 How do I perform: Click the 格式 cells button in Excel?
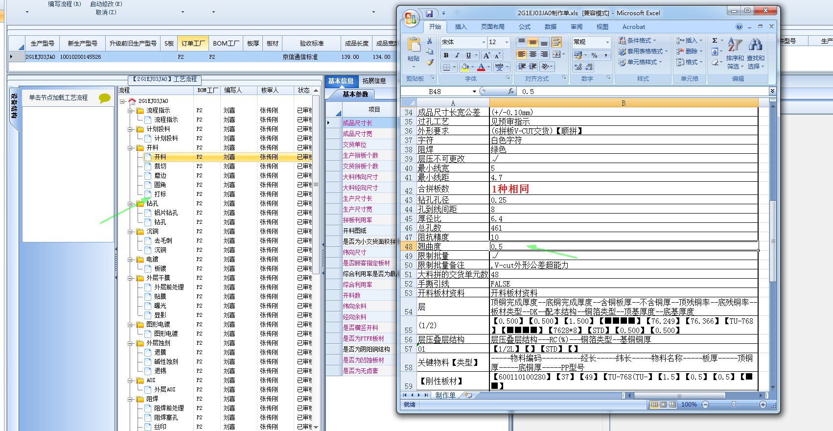click(x=690, y=62)
